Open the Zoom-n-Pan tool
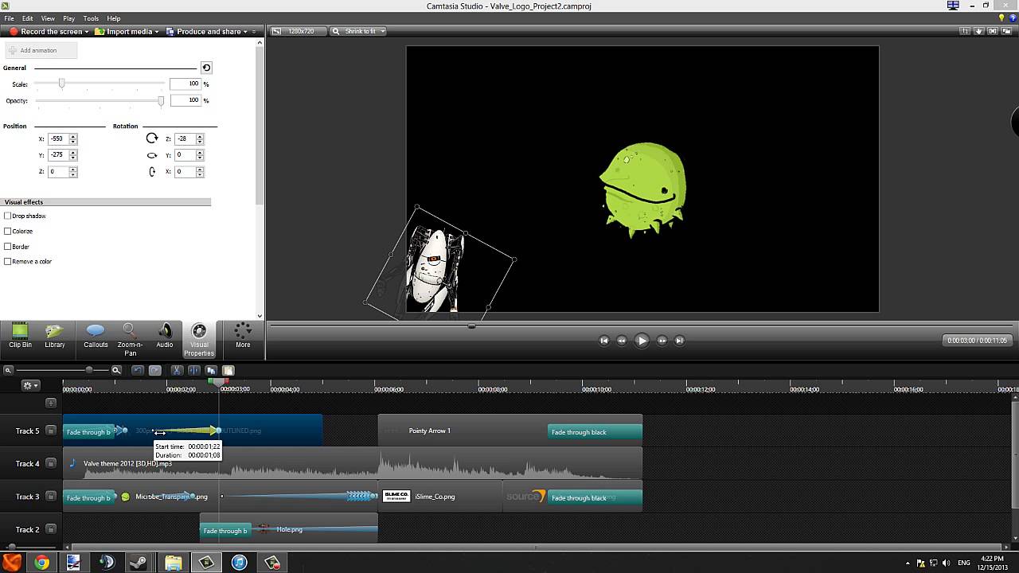The image size is (1019, 573). click(x=130, y=340)
